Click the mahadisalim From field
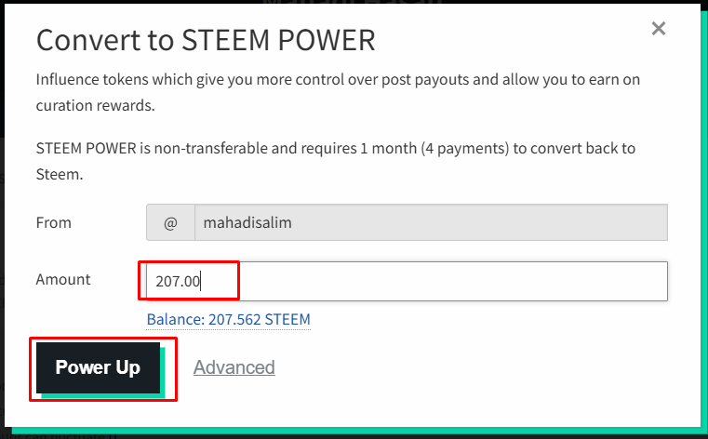Viewport: 708px width, 439px height. pos(430,223)
